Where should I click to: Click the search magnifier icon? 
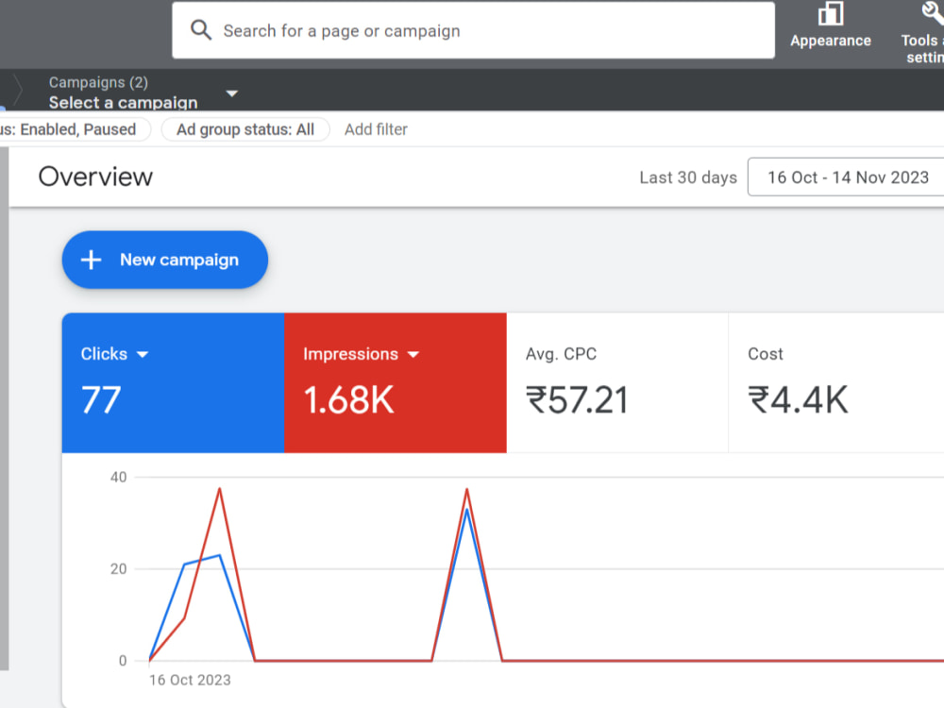click(x=200, y=30)
